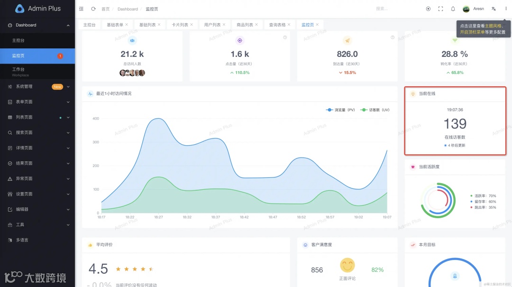The height and width of the screenshot is (287, 512).
Task: Click the 110.5% growth value
Action: (x=242, y=73)
